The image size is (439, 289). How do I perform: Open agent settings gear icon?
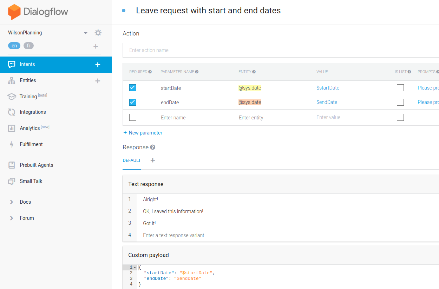coord(98,33)
